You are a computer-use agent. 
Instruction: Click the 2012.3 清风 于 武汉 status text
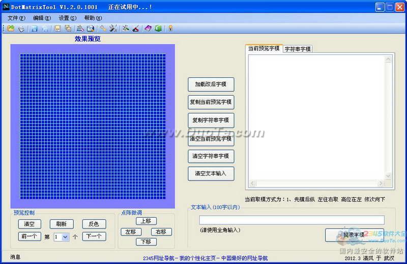(369, 258)
